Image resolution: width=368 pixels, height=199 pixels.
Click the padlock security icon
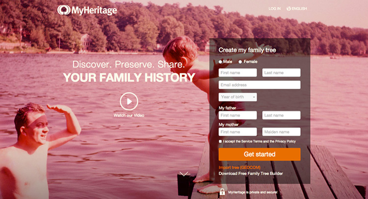[222, 192]
